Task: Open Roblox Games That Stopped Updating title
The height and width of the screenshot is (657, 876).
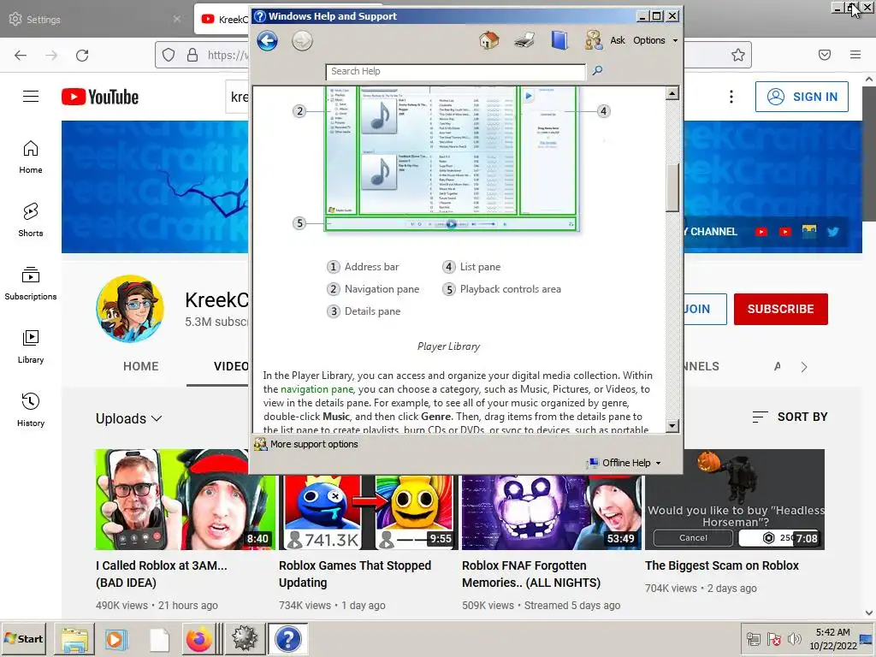Action: [355, 574]
